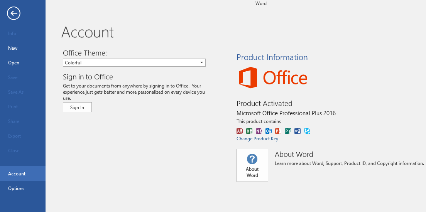426x212 pixels.
Task: Click the OneNote product icon
Action: point(259,131)
